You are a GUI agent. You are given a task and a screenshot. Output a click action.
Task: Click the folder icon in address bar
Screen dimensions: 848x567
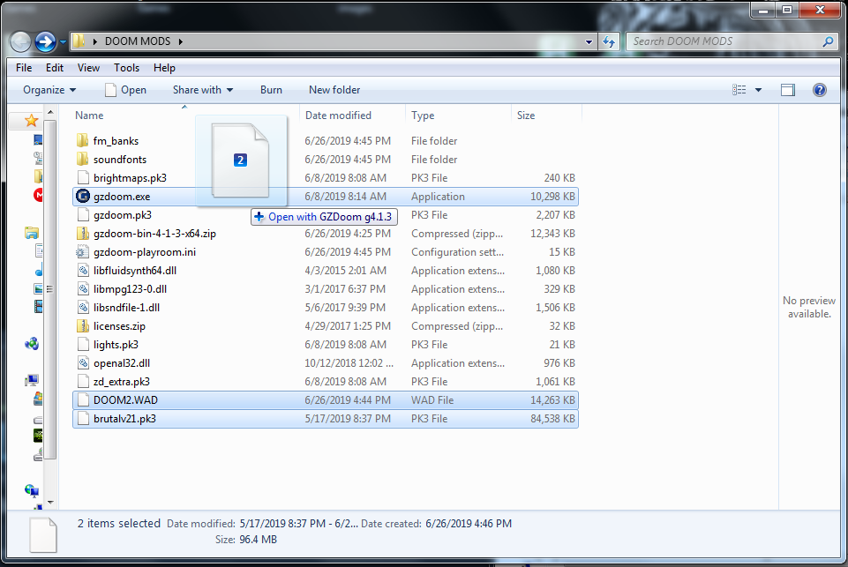tap(79, 41)
